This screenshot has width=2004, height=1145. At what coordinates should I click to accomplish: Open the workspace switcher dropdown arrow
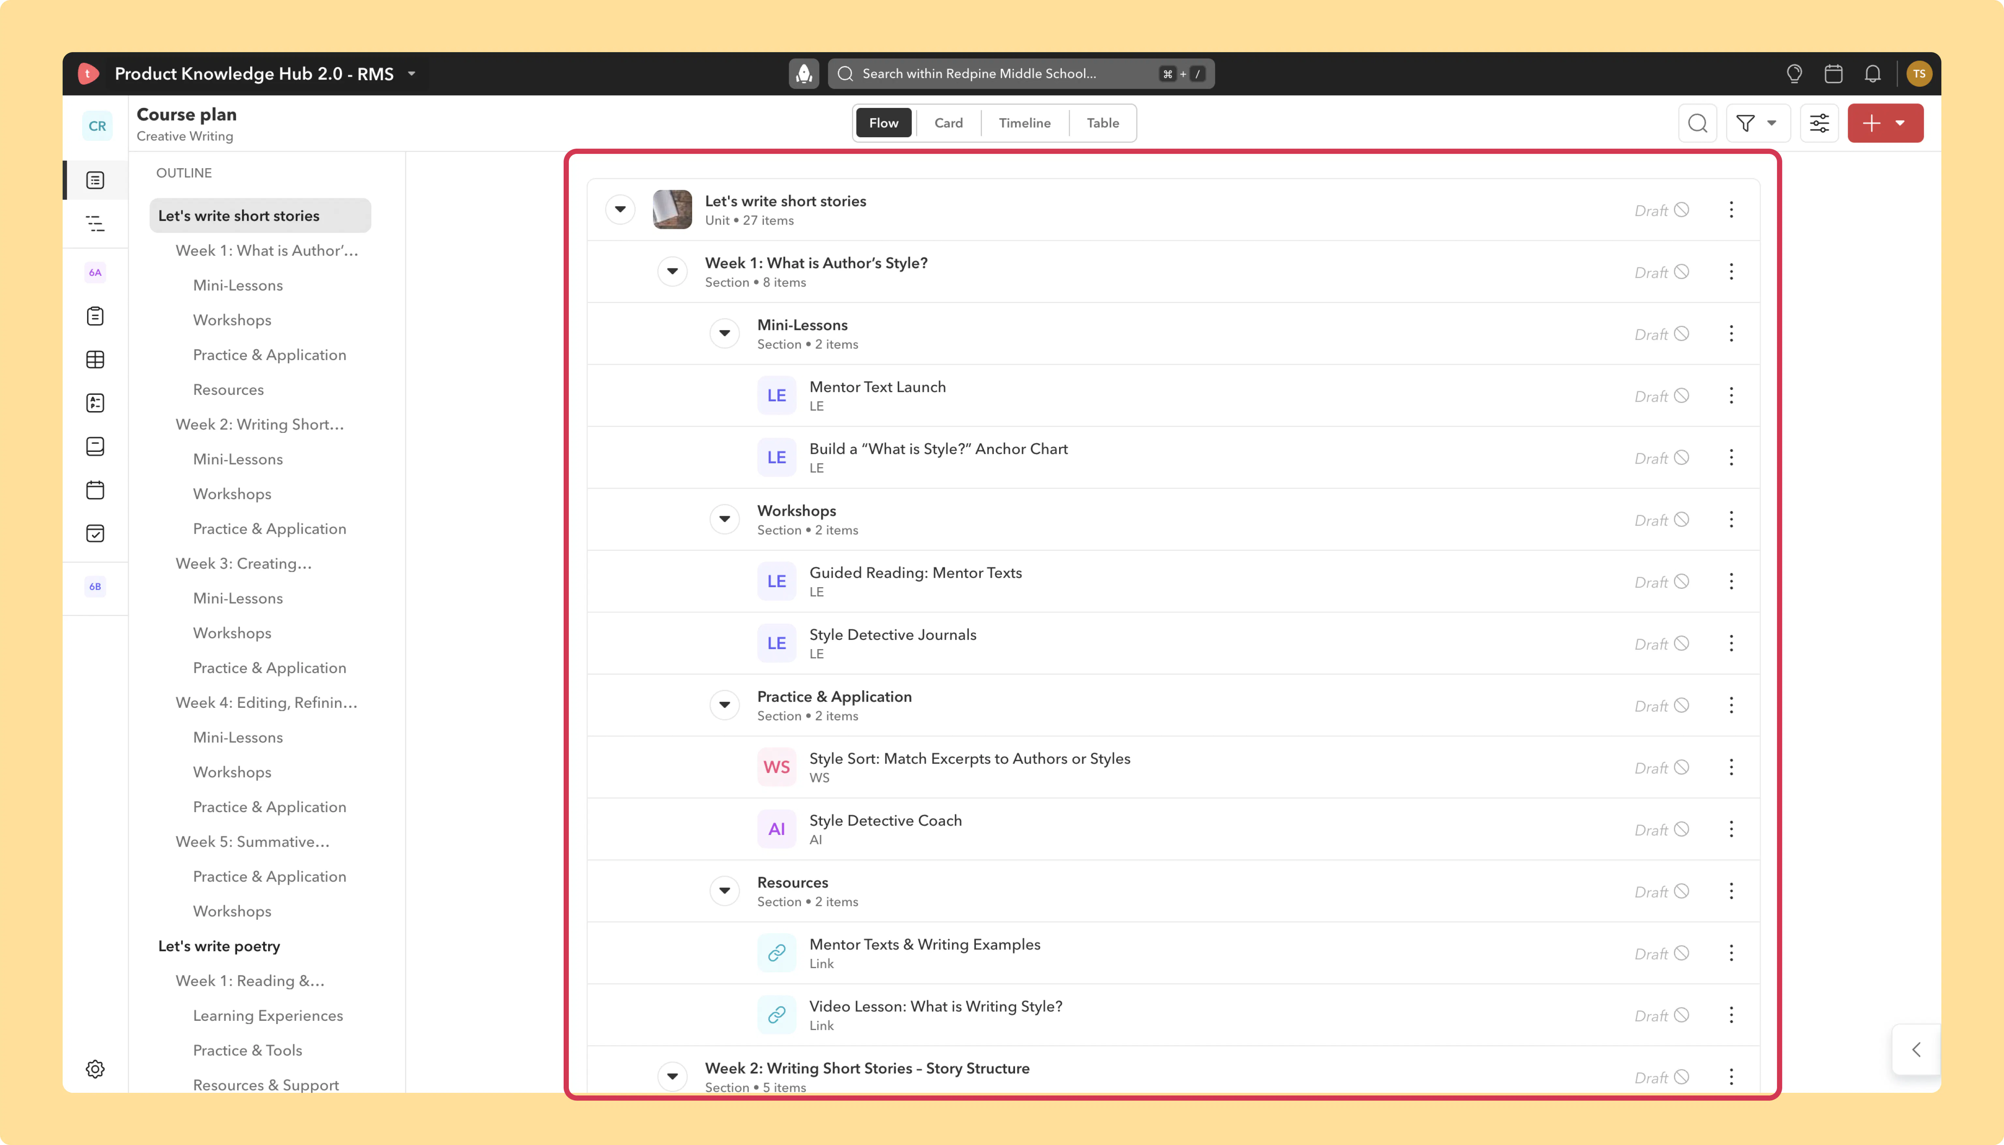pos(411,74)
